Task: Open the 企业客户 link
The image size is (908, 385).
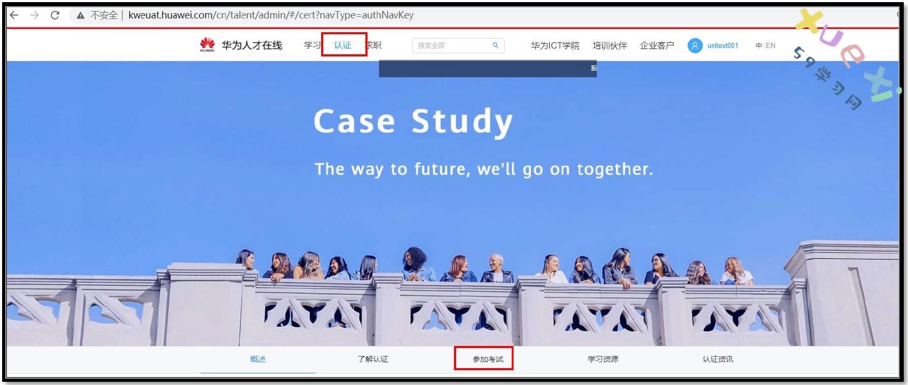Action: [656, 45]
